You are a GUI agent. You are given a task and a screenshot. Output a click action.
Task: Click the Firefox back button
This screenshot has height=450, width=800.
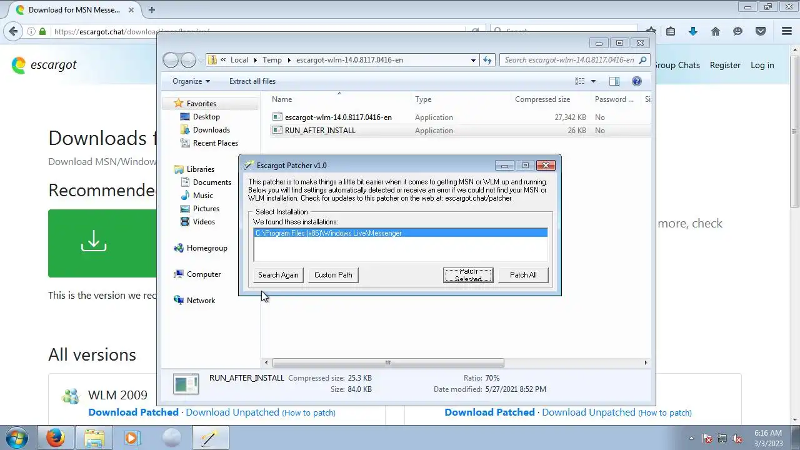click(x=13, y=31)
